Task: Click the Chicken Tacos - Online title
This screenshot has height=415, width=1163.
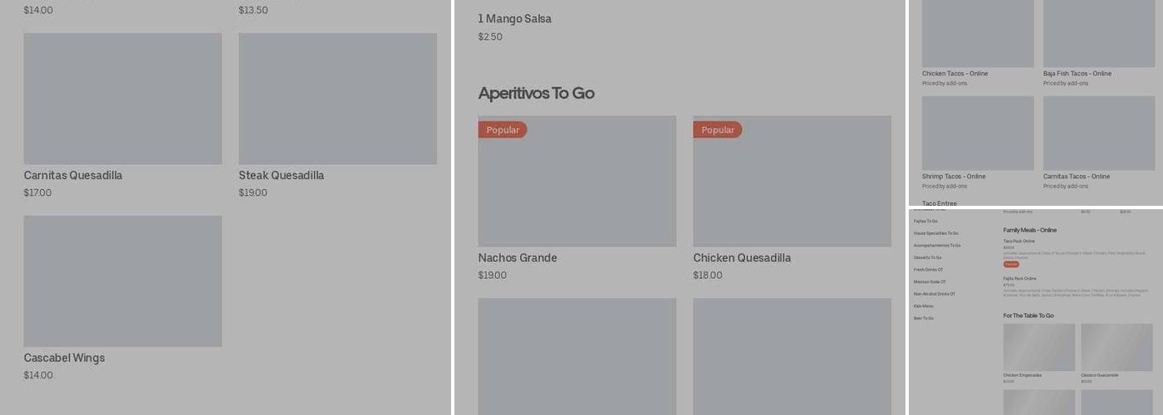Action: click(x=954, y=74)
